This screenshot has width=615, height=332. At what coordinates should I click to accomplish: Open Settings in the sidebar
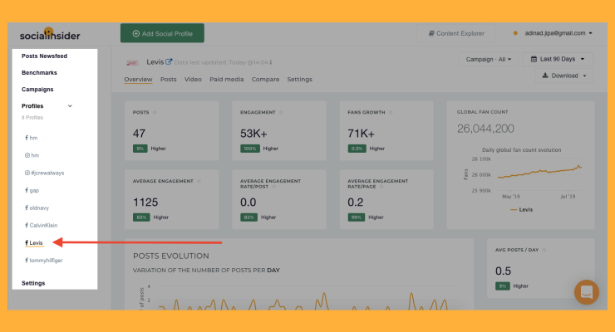(33, 283)
